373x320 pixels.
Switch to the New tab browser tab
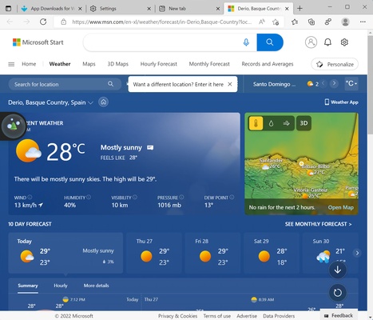click(189, 9)
